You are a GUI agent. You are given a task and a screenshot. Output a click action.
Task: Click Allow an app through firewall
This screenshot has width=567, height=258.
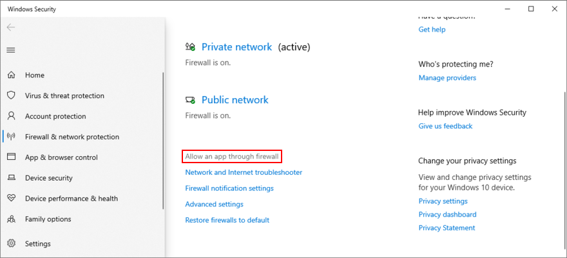(x=232, y=157)
